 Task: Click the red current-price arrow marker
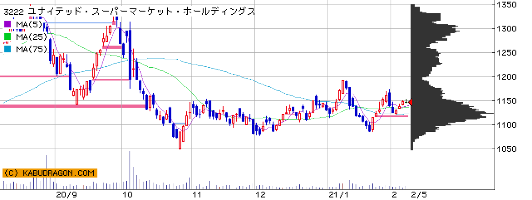coord(410,102)
